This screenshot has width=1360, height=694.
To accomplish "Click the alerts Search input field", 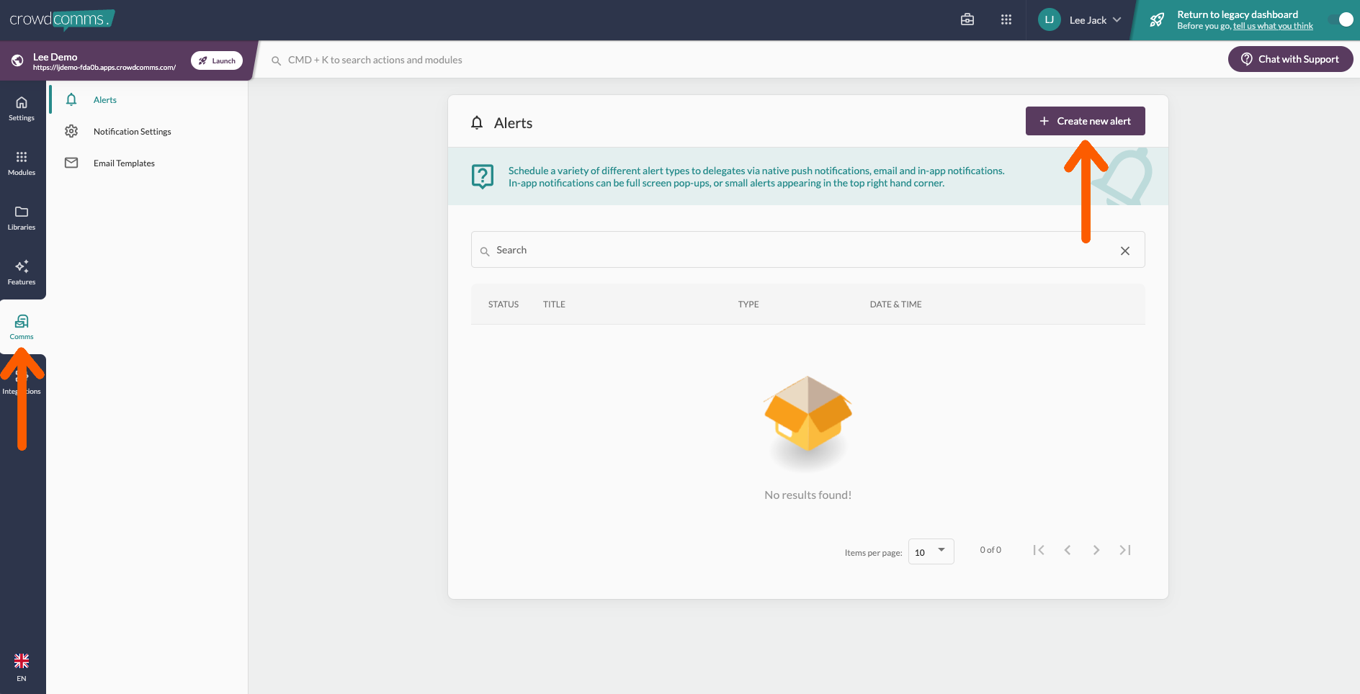I will click(x=800, y=250).
